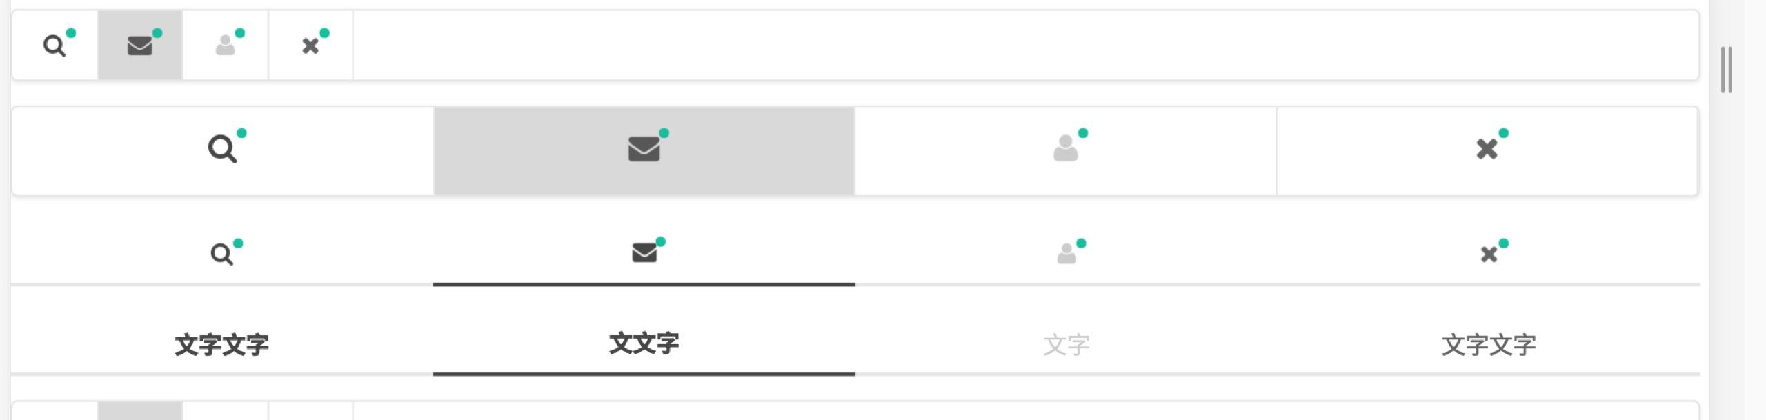
Task: Click the search icon in the compact top segmented bar
Action: 54,46
